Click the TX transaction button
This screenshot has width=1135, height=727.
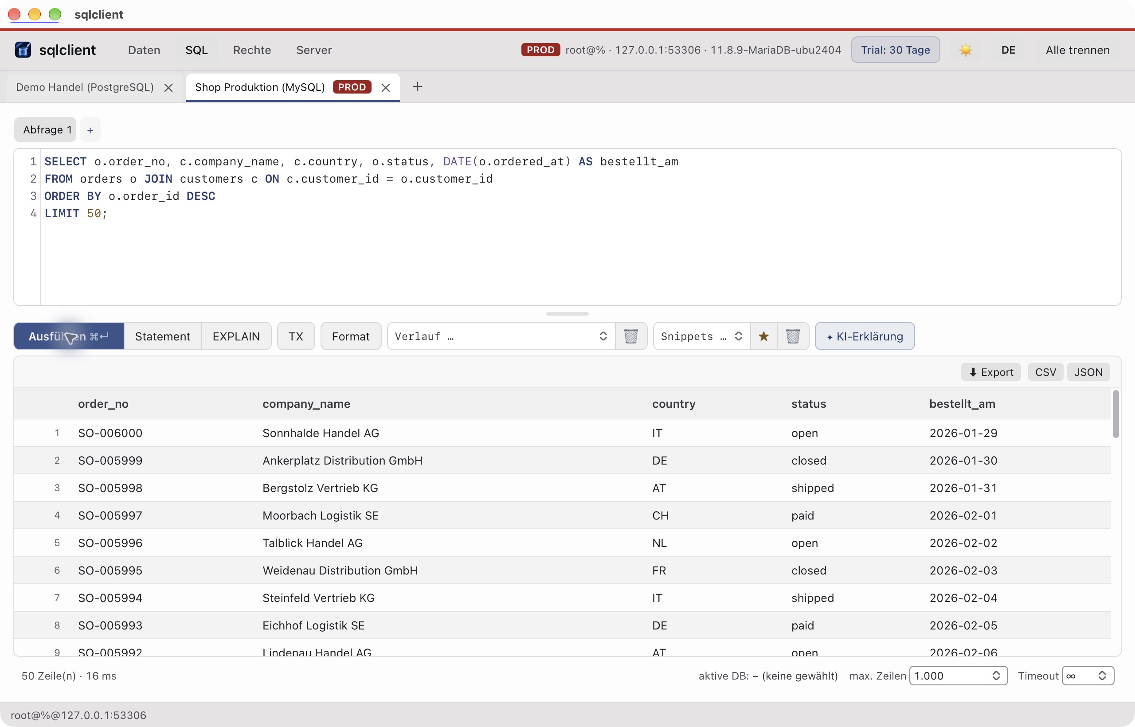click(x=296, y=336)
